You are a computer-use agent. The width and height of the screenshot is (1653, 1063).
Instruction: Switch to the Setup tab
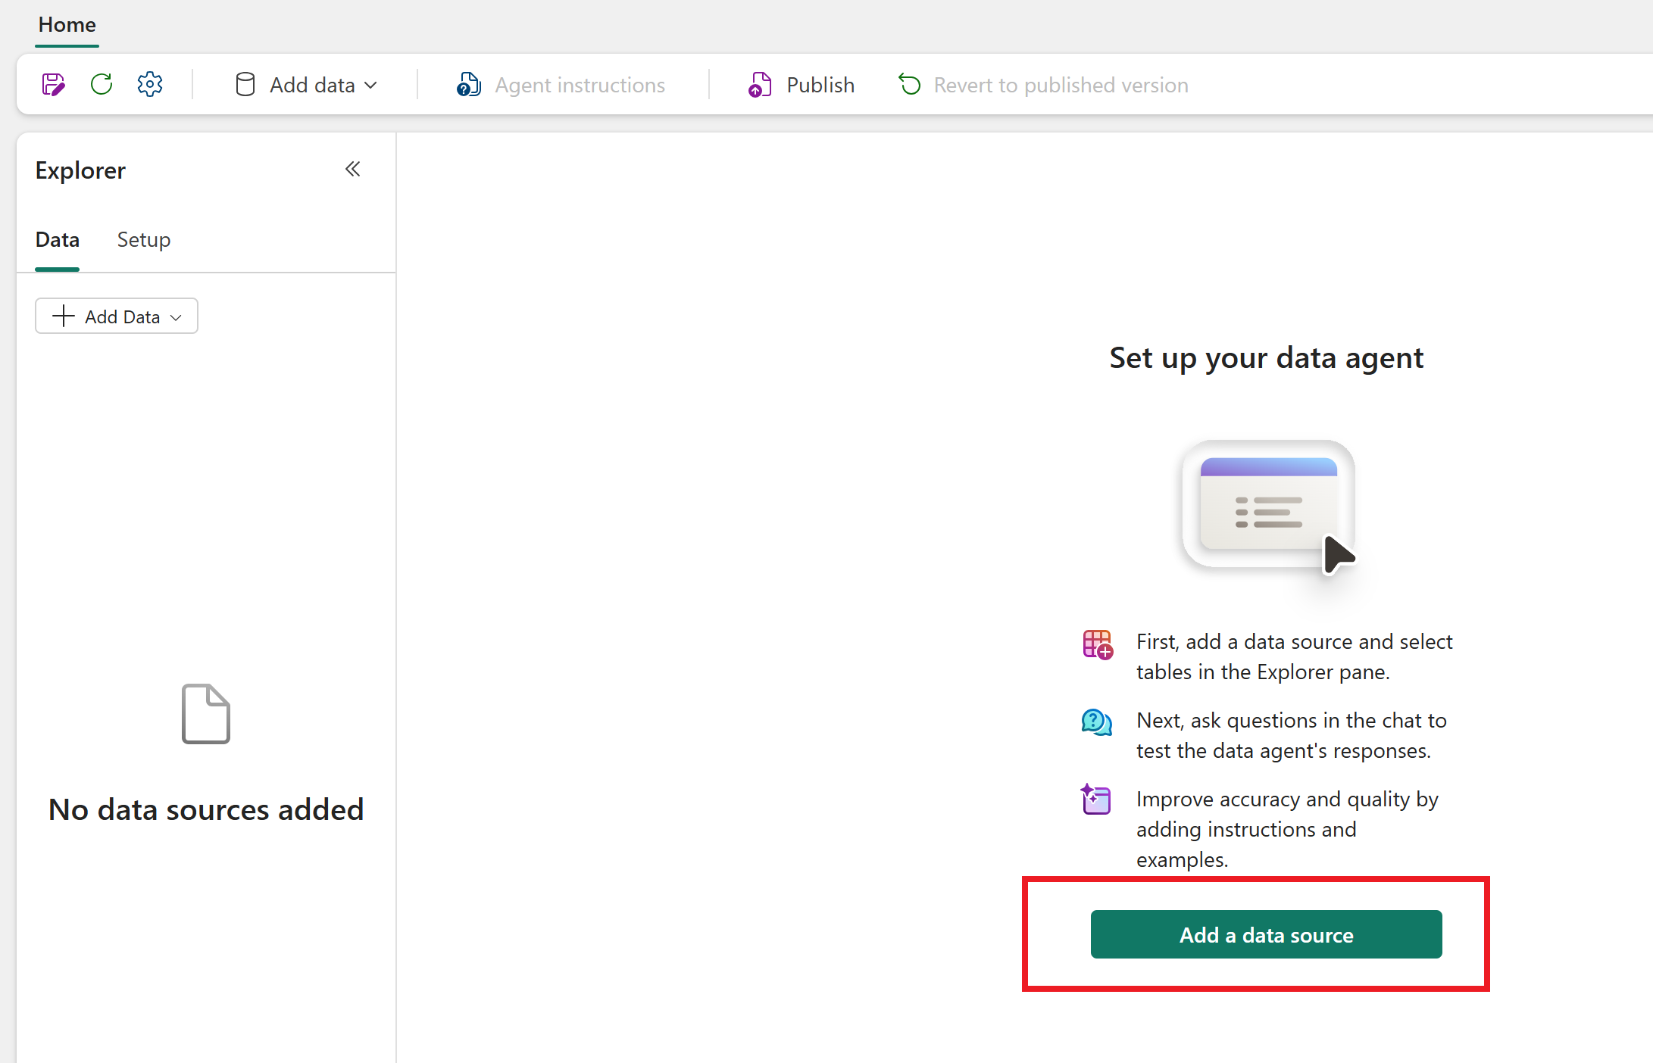pyautogui.click(x=143, y=239)
